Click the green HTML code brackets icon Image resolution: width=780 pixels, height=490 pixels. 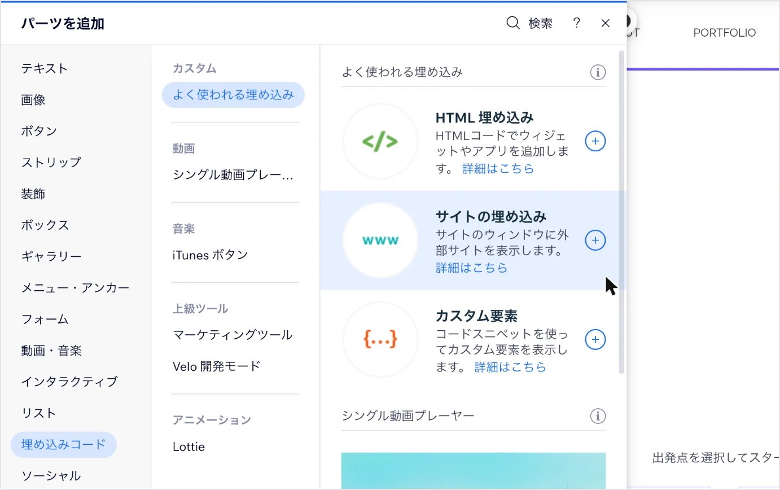pyautogui.click(x=380, y=141)
